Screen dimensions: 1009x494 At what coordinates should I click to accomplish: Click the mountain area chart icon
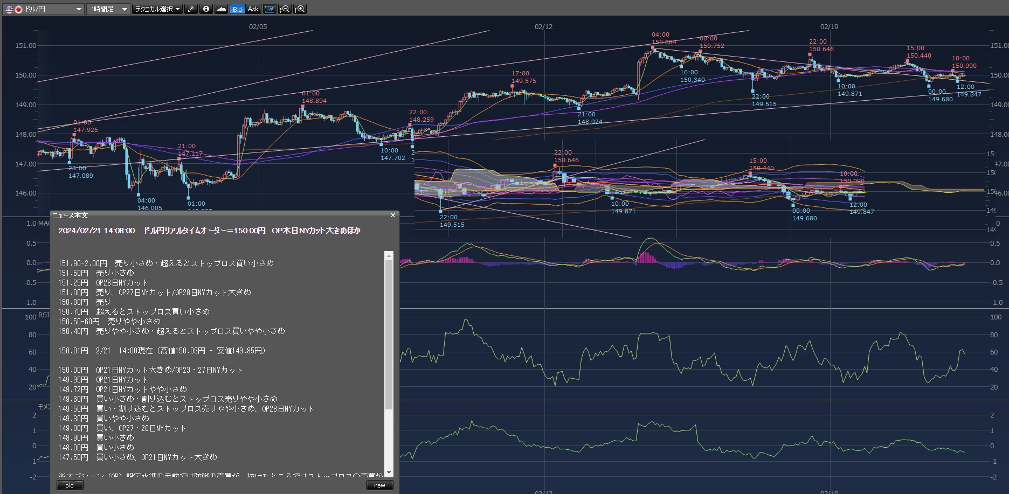point(221,9)
